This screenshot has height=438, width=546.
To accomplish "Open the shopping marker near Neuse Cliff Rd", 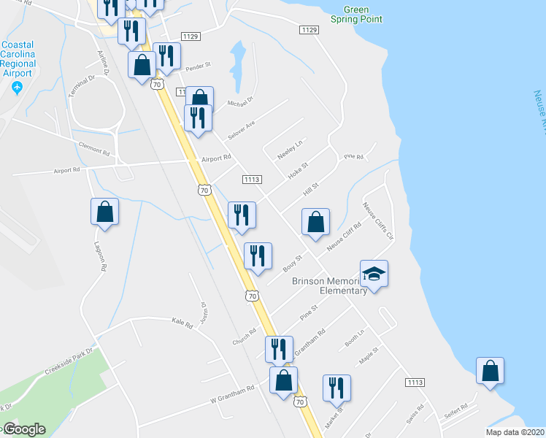I will click(315, 222).
